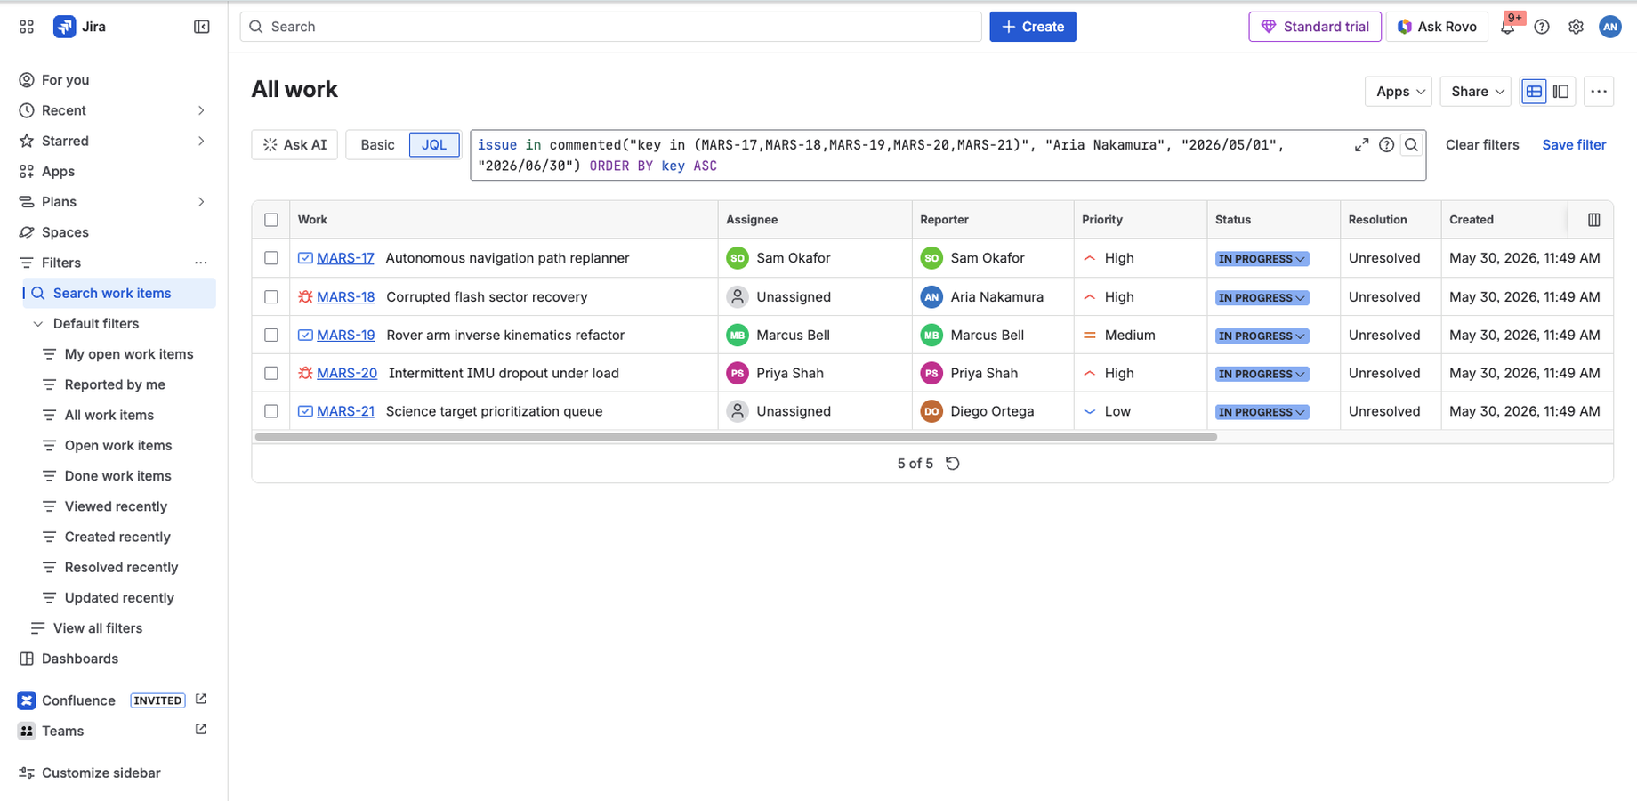The image size is (1637, 801).
Task: Check the MARS-20 row checkbox
Action: [271, 374]
